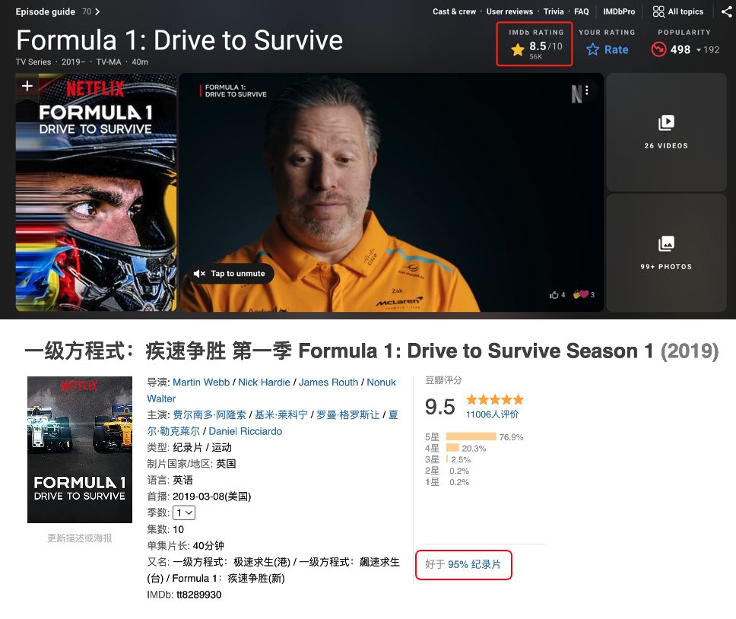Click the thumbs-up reaction on the video

554,295
